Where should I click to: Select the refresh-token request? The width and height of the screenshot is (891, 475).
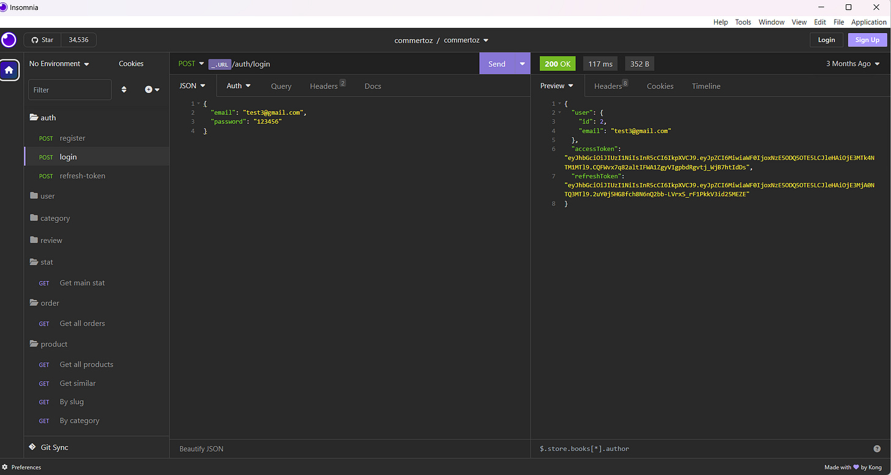click(97, 176)
